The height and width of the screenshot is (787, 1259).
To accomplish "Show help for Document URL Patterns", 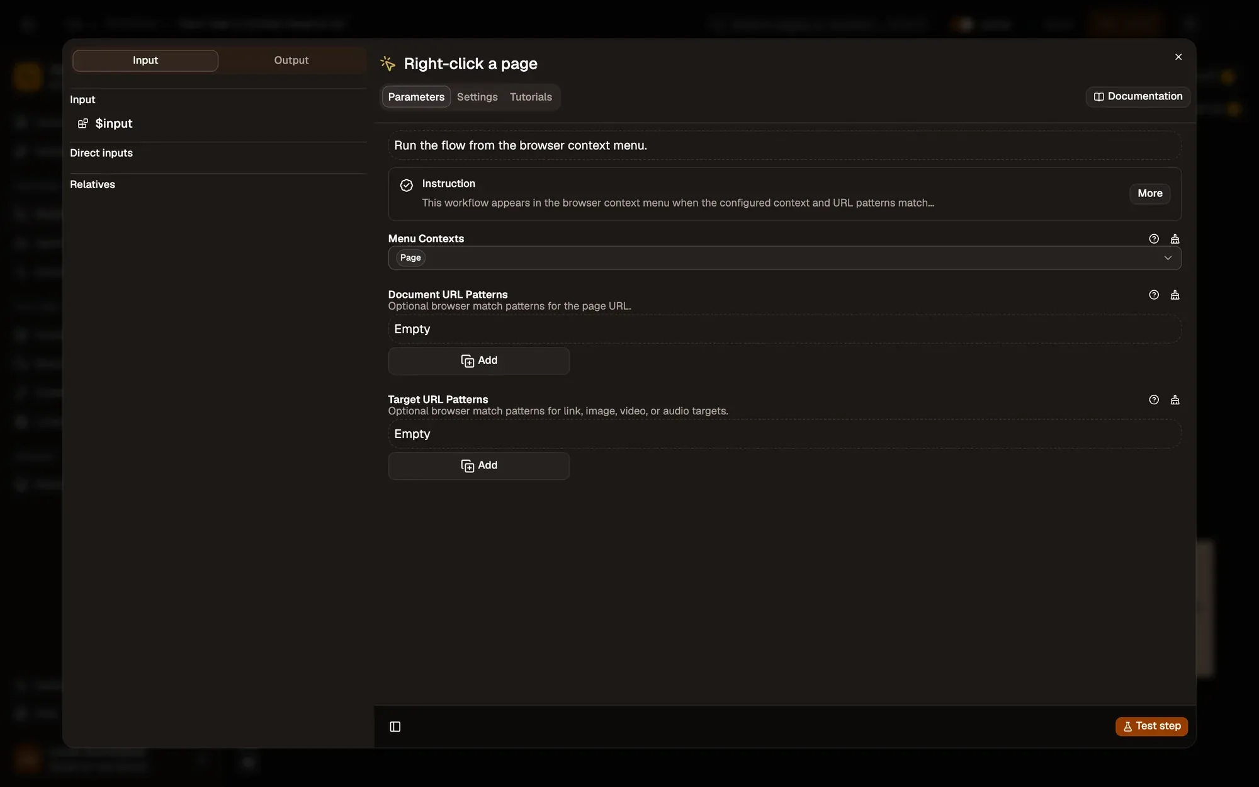I will click(x=1154, y=295).
